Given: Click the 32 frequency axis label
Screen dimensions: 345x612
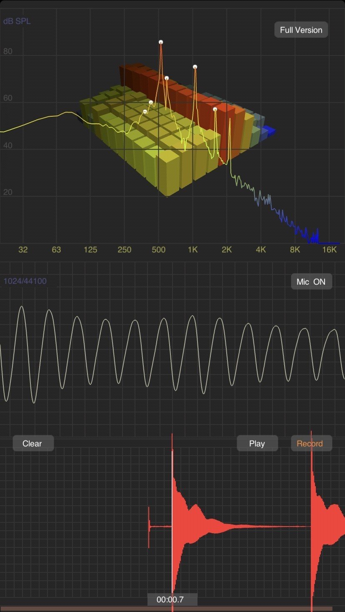Looking at the screenshot, I should click(x=23, y=250).
